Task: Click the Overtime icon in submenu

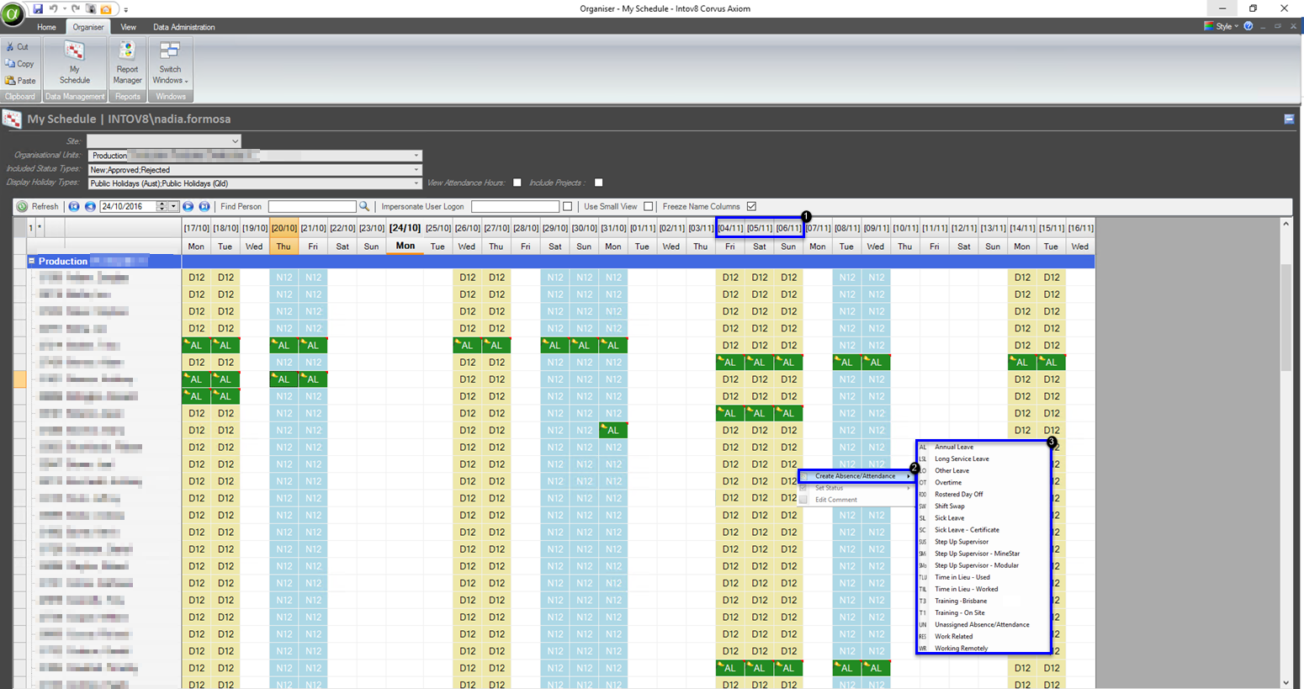Action: pos(923,483)
